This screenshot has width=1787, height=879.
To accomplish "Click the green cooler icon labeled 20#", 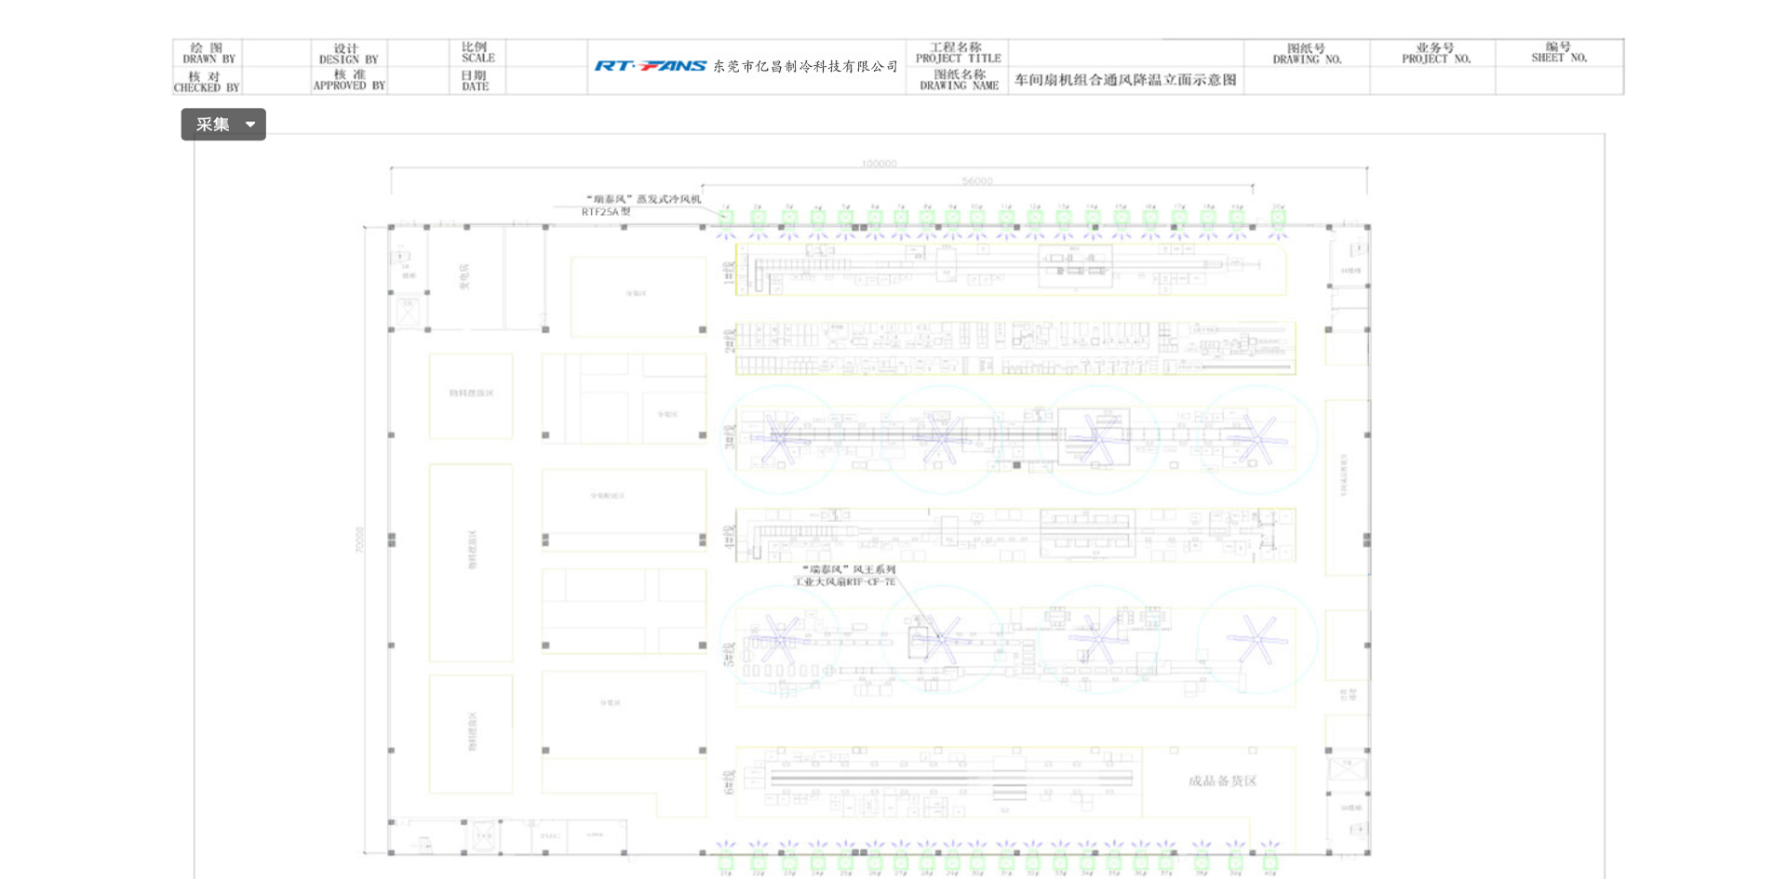I will pos(1278,220).
